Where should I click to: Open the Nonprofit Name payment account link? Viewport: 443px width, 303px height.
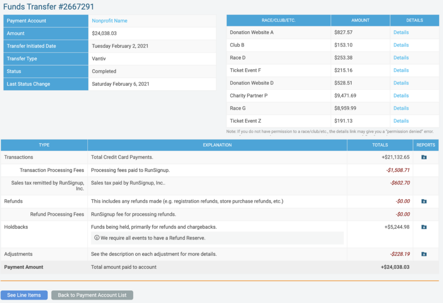109,21
